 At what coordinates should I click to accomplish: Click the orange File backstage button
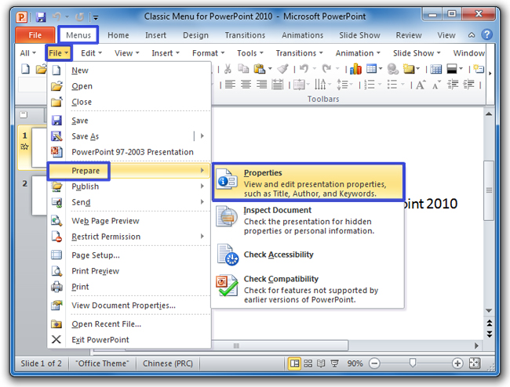35,35
